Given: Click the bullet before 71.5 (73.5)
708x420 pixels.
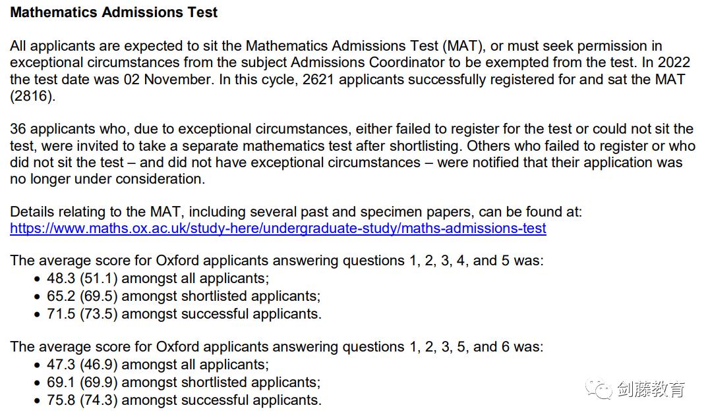Looking at the screenshot, I should tap(38, 315).
